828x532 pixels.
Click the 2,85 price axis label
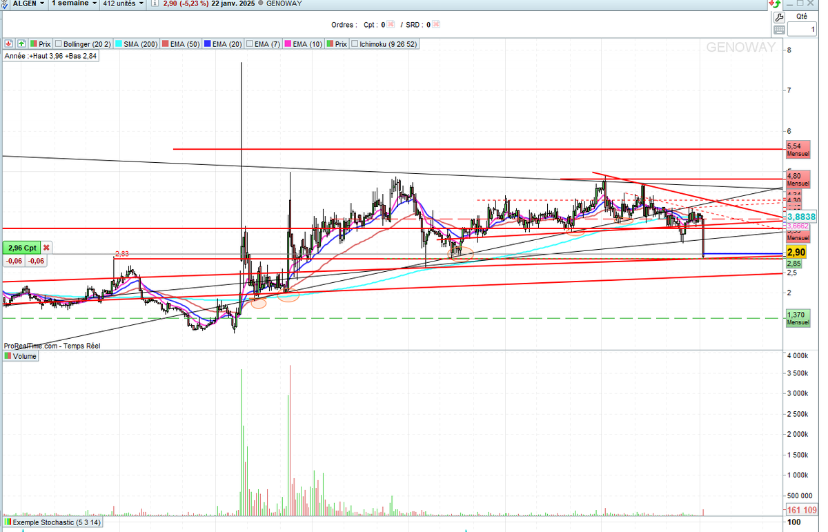[x=793, y=264]
